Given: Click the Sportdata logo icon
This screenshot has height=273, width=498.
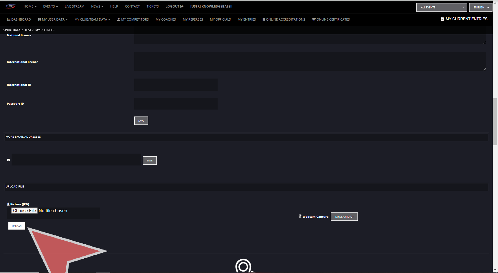Looking at the screenshot, I should pos(10,6).
